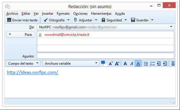Screen dimensions: 180x110
Task: Click the increase font size icon
Action: [117, 64]
